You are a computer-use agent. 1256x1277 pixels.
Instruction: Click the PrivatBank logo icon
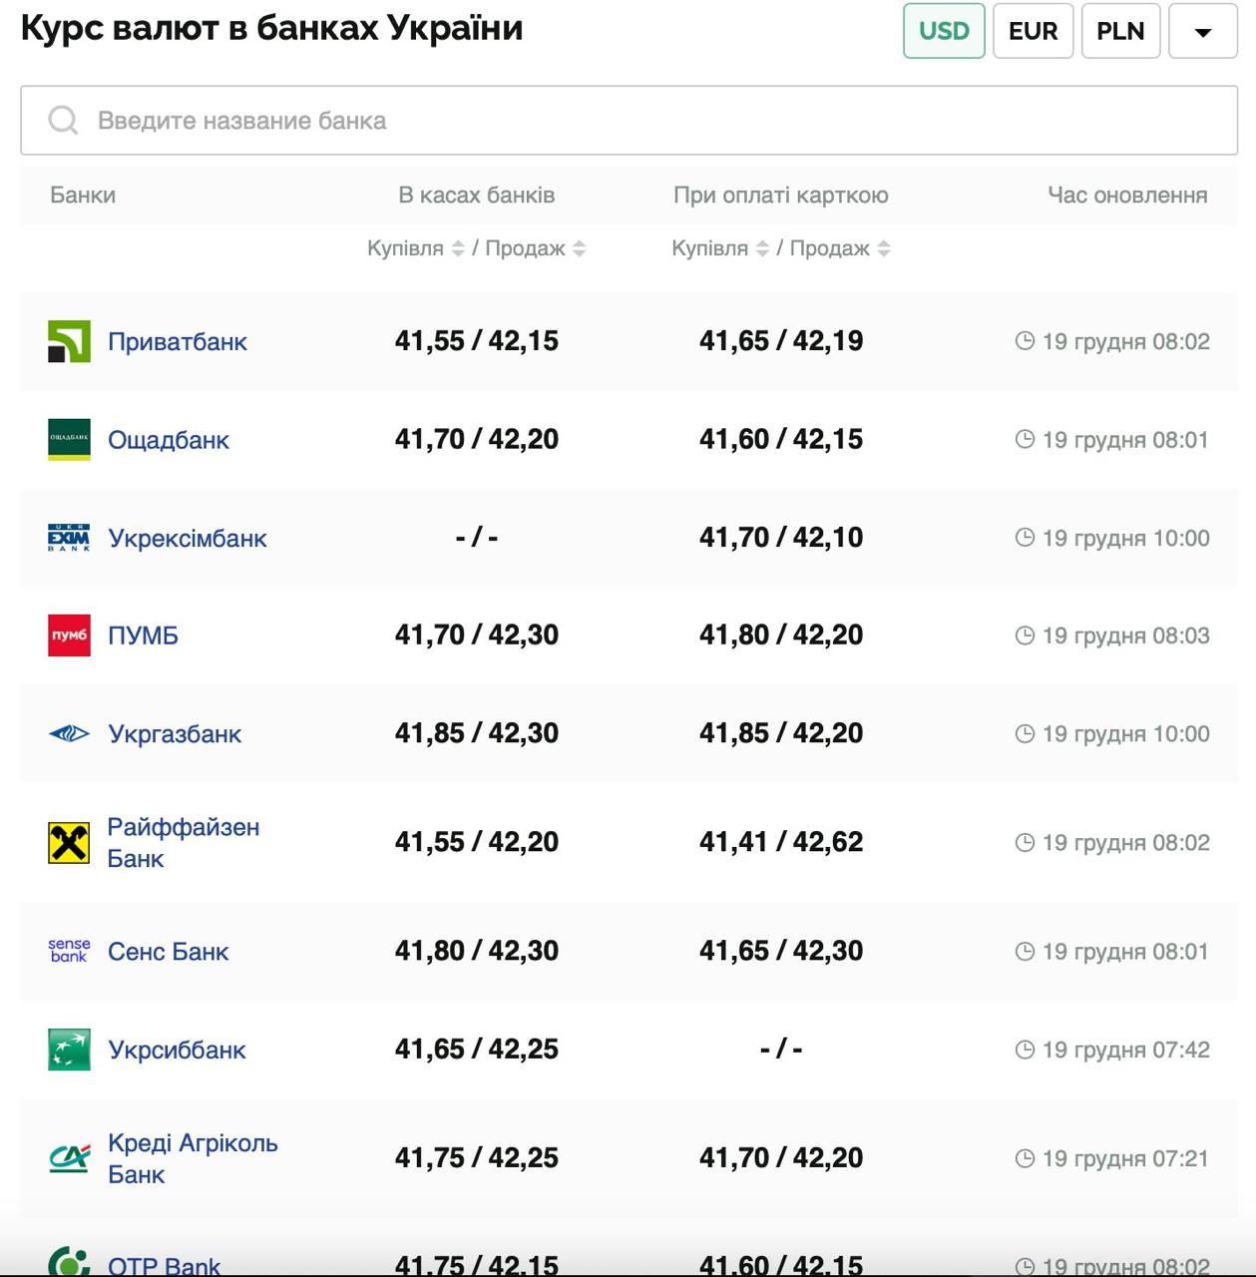point(69,341)
